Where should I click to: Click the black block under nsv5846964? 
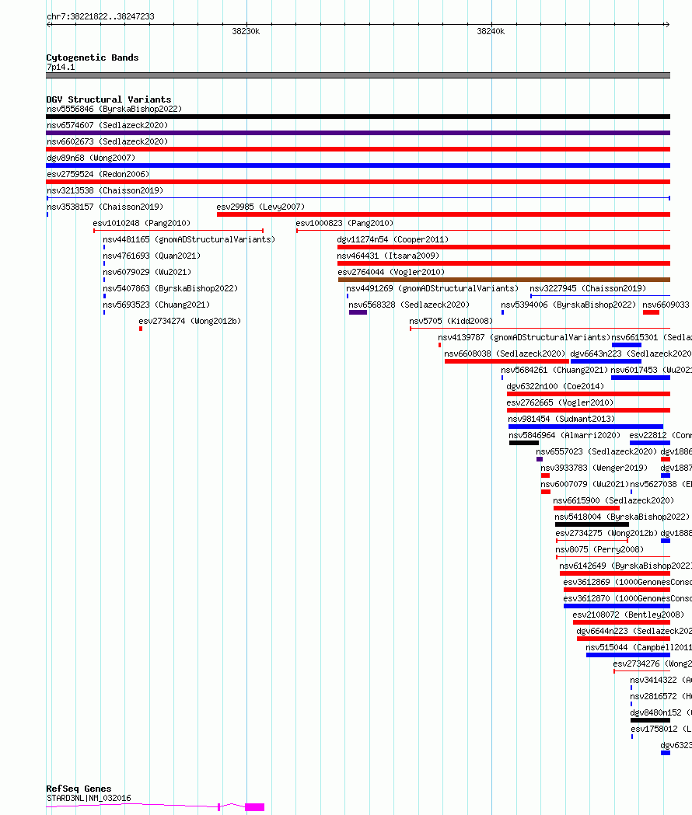pyautogui.click(x=524, y=443)
